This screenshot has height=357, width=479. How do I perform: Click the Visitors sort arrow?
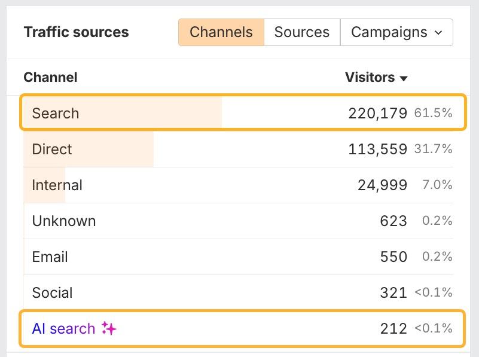coord(404,78)
